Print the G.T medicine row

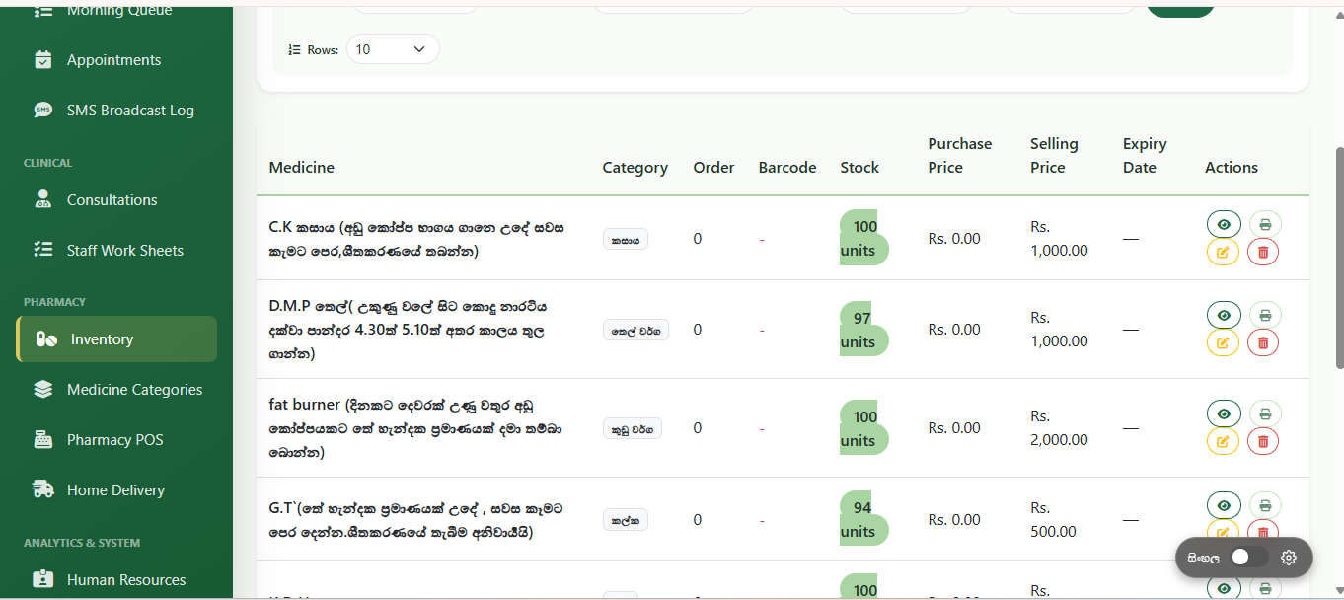point(1265,505)
